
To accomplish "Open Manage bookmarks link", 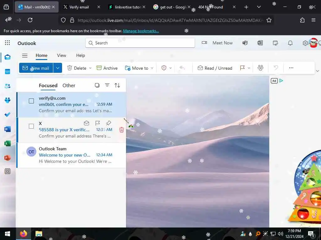I will point(141,31).
